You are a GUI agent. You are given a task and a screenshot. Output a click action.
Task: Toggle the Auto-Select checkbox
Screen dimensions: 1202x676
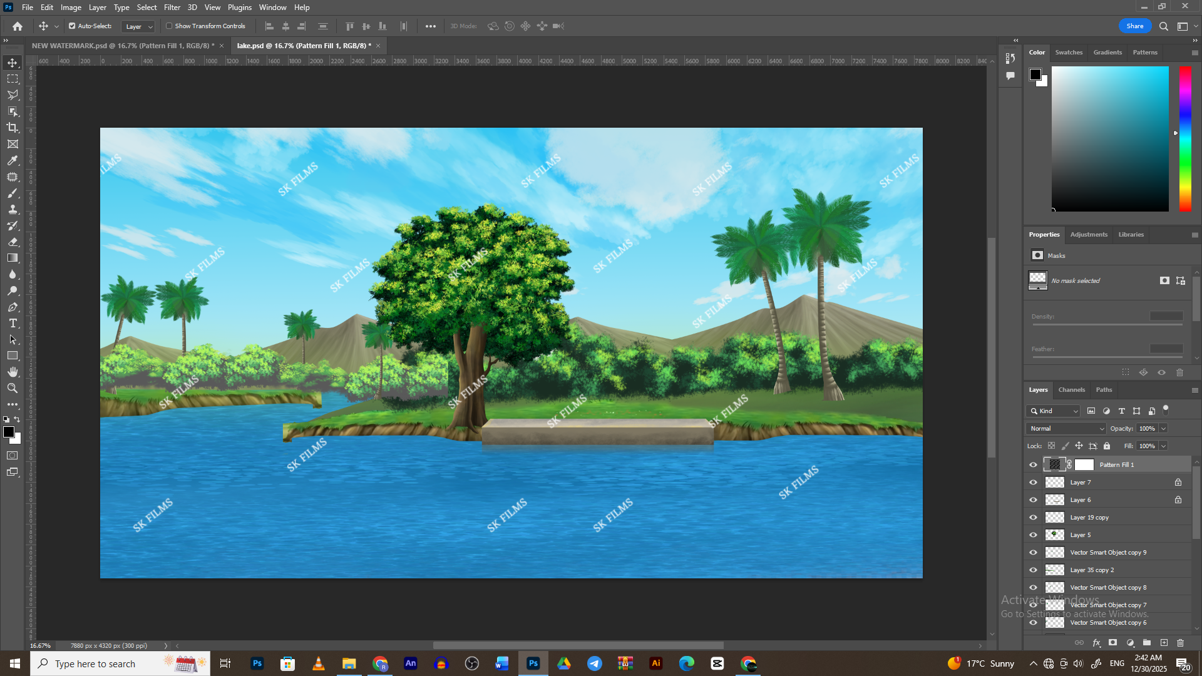pyautogui.click(x=72, y=26)
